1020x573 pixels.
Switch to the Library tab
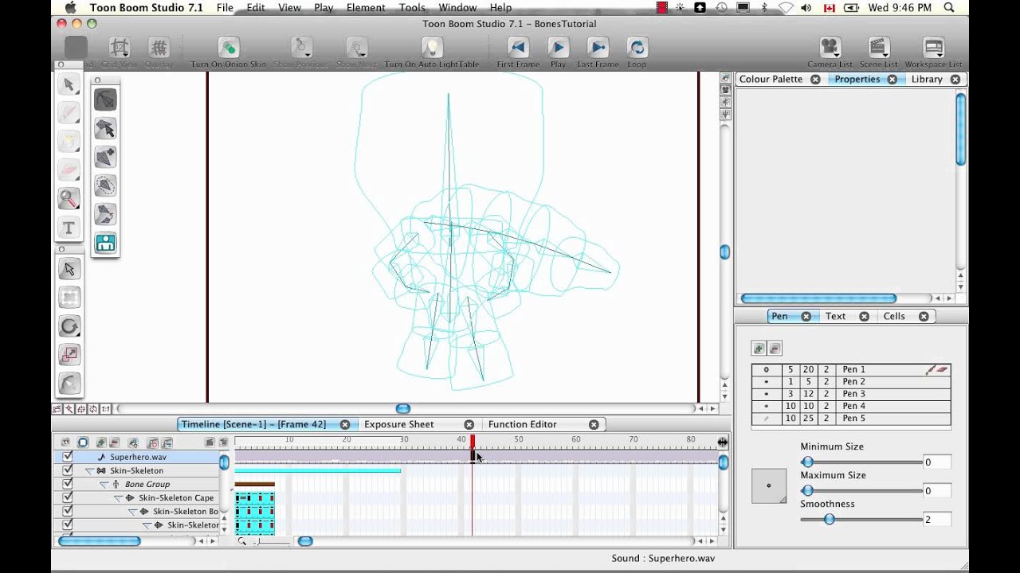tap(927, 79)
